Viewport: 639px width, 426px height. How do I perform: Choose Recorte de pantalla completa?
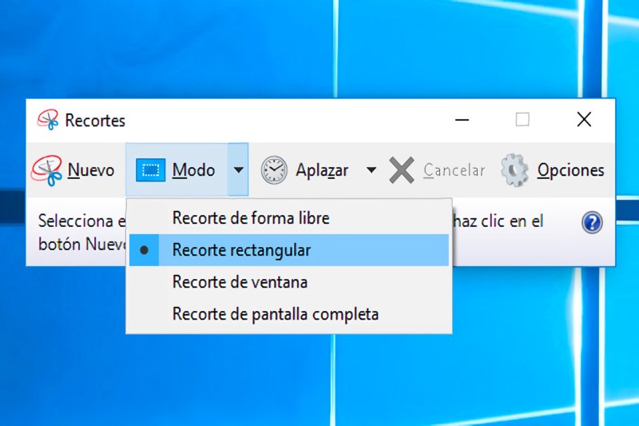275,314
